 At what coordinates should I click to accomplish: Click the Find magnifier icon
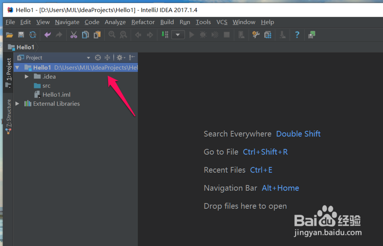click(112, 35)
